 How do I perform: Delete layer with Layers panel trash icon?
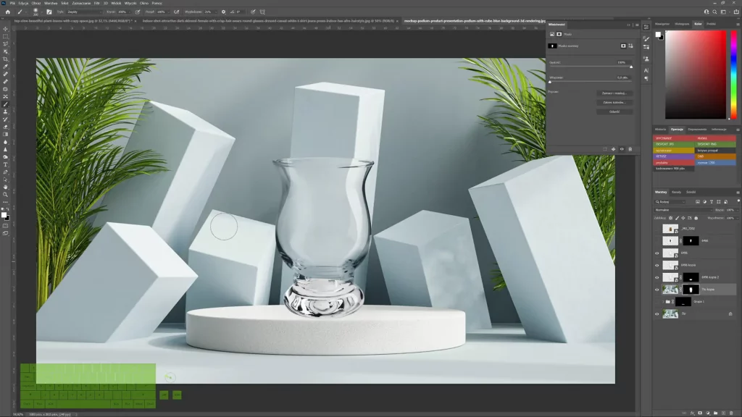click(730, 413)
